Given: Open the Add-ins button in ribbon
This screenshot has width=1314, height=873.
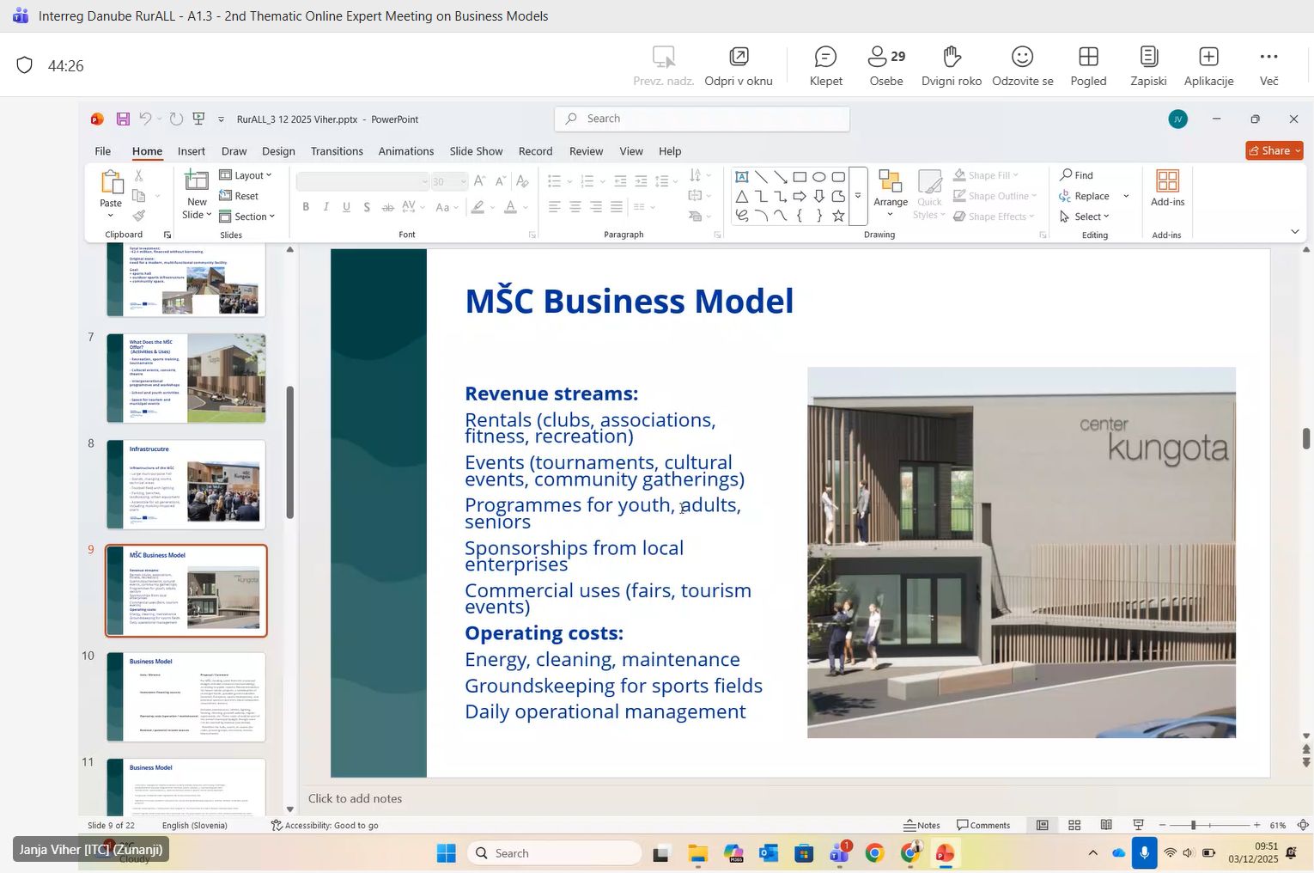Looking at the screenshot, I should [x=1167, y=188].
